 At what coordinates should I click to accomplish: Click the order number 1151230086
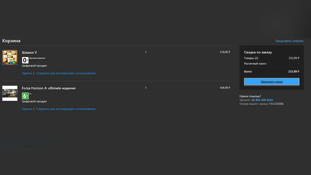pyautogui.click(x=276, y=104)
